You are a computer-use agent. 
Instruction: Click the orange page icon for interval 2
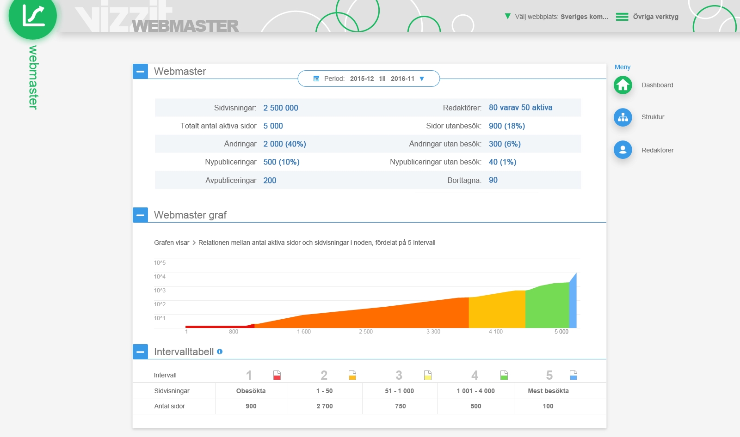[352, 375]
